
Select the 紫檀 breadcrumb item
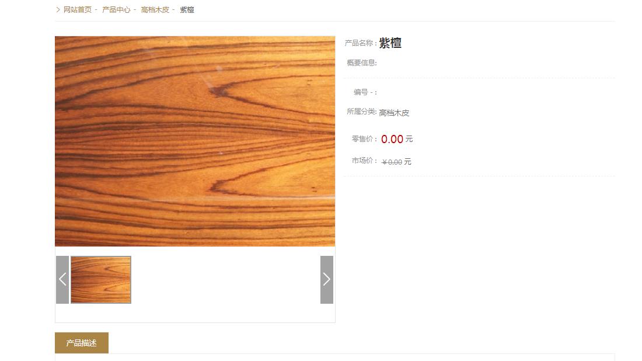[x=187, y=9]
